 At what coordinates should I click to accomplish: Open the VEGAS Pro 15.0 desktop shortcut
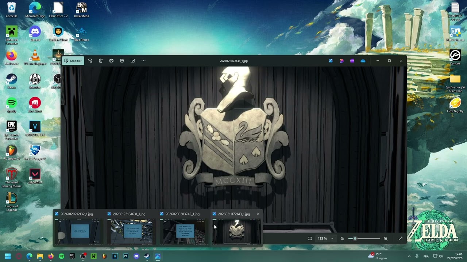pos(35,129)
